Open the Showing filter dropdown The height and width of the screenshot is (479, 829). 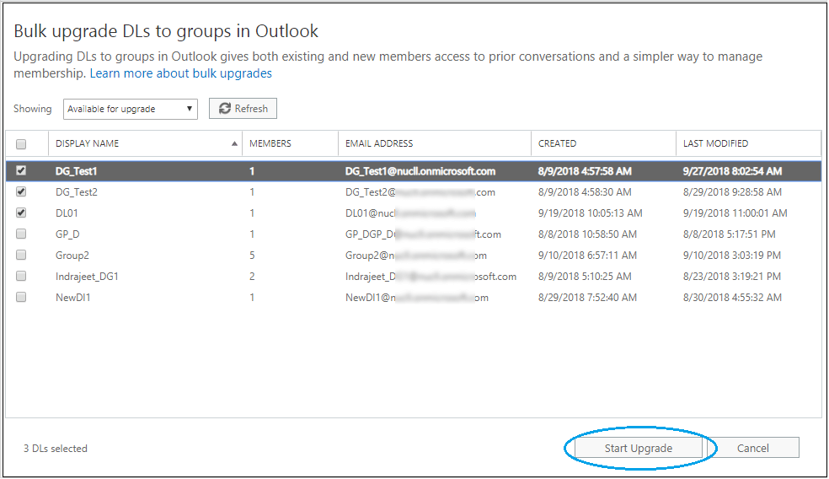click(x=130, y=109)
